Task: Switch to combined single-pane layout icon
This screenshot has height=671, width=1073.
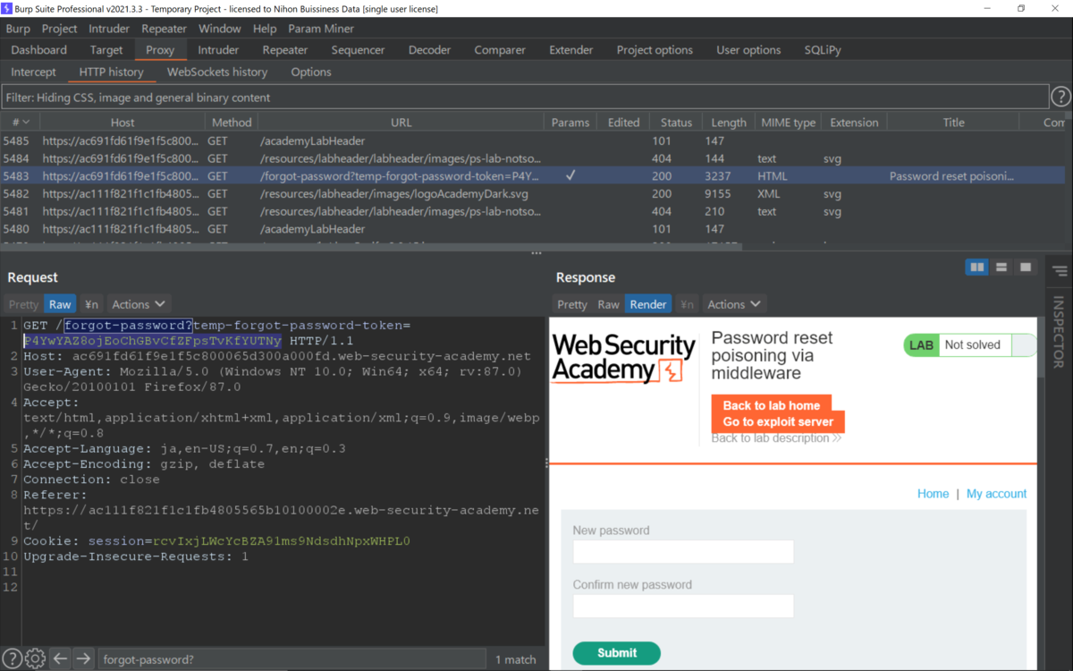Action: [x=1026, y=267]
